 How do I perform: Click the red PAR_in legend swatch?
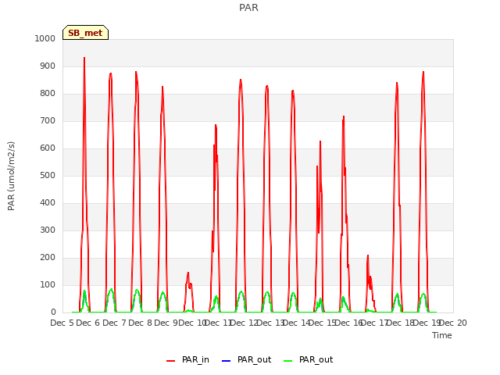tap(170, 361)
